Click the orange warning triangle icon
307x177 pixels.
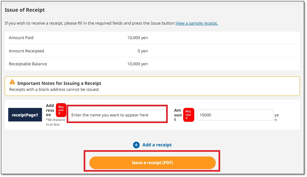pos(12,82)
